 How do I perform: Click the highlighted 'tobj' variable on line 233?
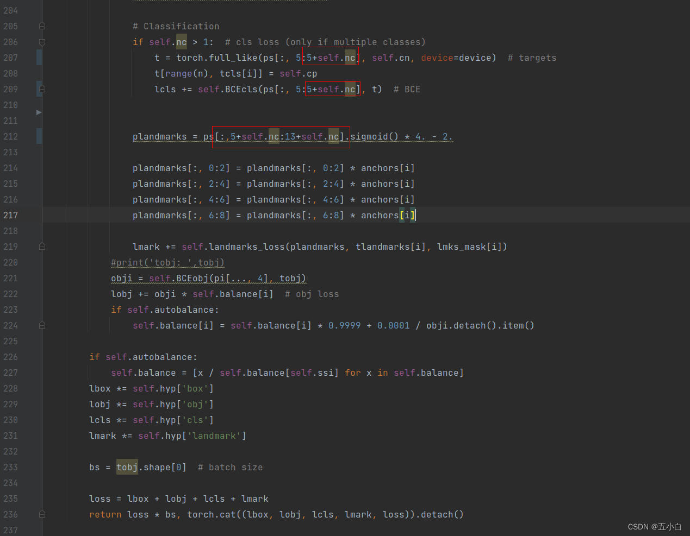coord(127,467)
